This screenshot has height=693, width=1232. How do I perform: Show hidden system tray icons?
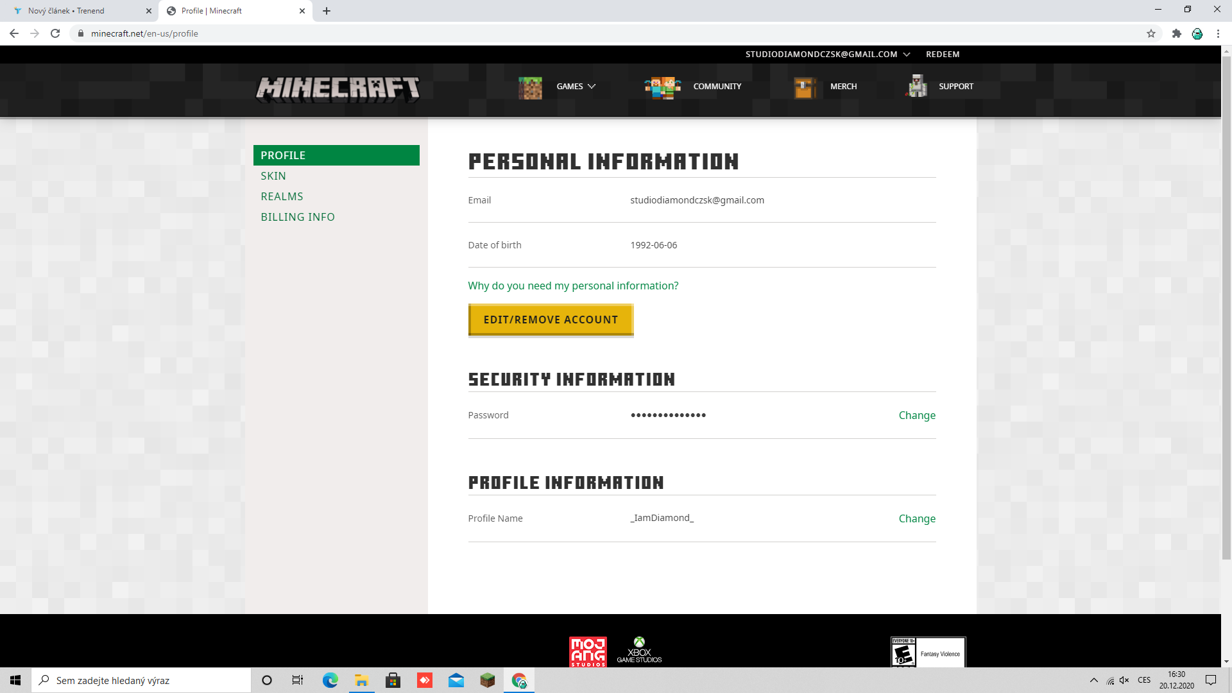click(x=1093, y=680)
